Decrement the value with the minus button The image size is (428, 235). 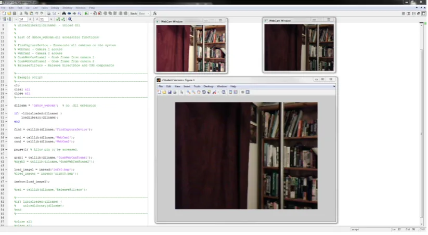point(16,19)
